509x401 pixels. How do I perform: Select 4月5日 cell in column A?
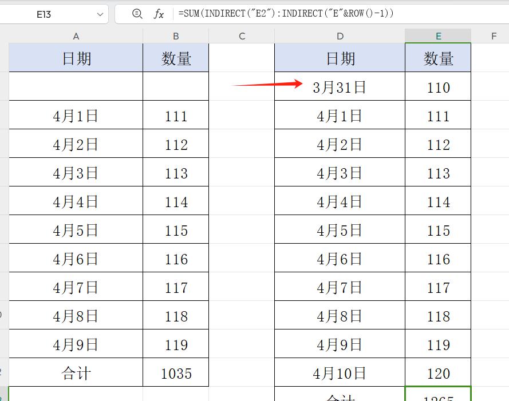click(76, 229)
